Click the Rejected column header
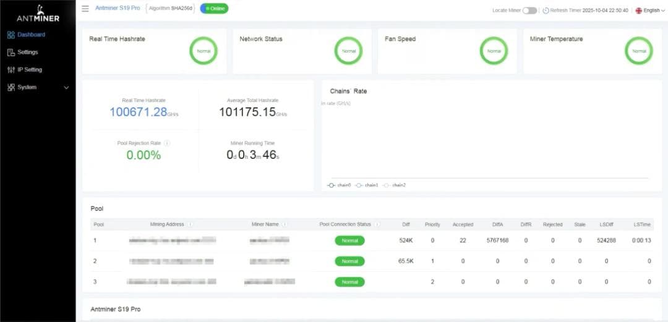Viewport: 668px width, 322px height. [552, 224]
